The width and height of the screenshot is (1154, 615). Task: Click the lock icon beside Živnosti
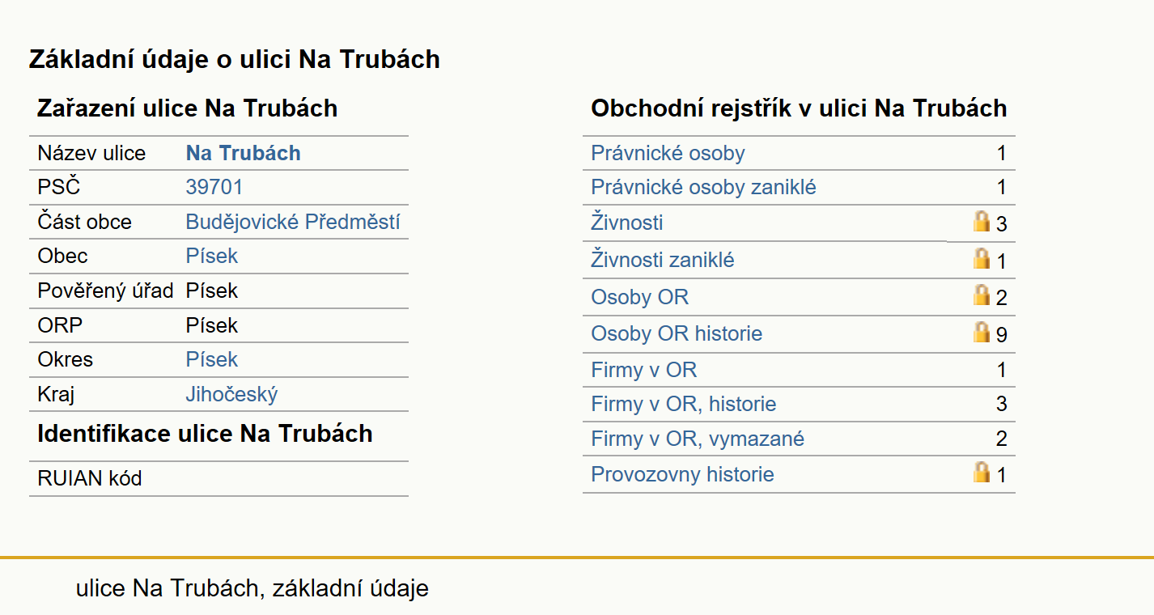click(x=982, y=221)
